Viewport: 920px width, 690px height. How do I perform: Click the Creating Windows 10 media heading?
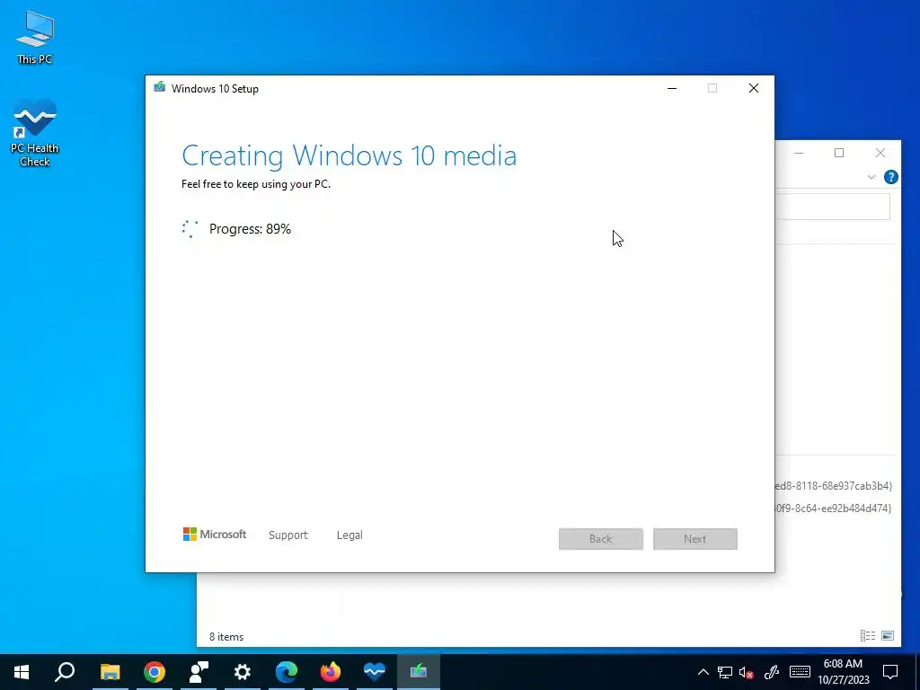pos(349,155)
